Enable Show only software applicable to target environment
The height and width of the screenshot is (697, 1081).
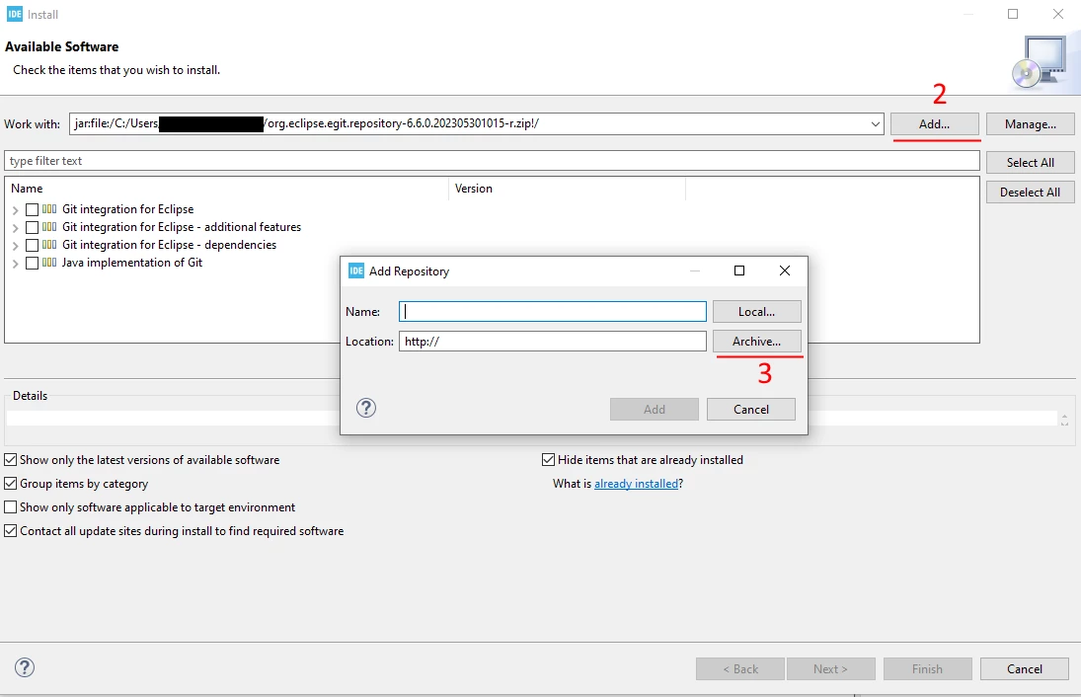click(x=10, y=507)
